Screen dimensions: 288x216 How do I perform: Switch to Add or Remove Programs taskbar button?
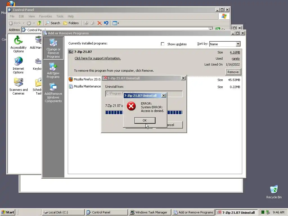pos(193,212)
